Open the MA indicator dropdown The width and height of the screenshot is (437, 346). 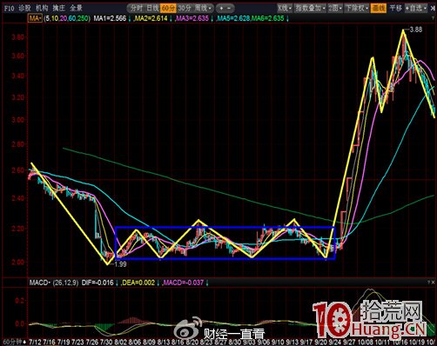(x=35, y=18)
